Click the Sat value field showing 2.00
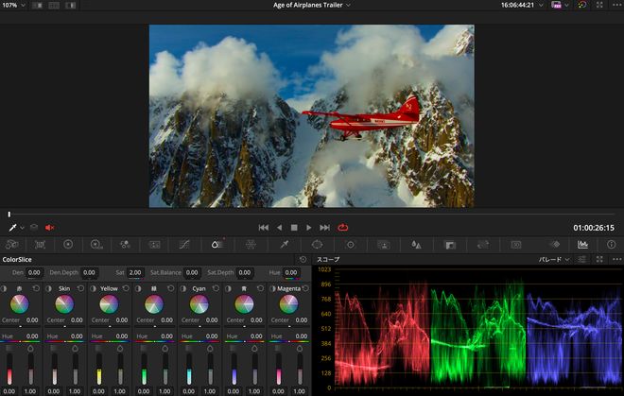This screenshot has height=396, width=624. point(134,272)
